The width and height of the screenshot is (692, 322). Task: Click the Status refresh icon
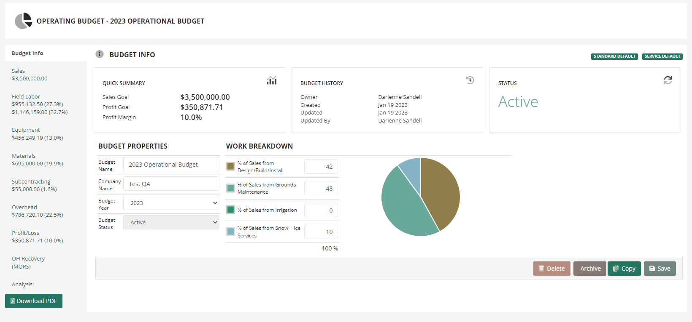pos(668,80)
